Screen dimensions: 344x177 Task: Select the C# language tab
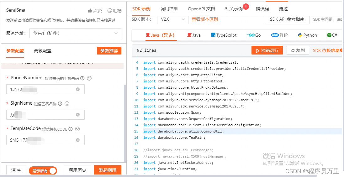(332, 35)
